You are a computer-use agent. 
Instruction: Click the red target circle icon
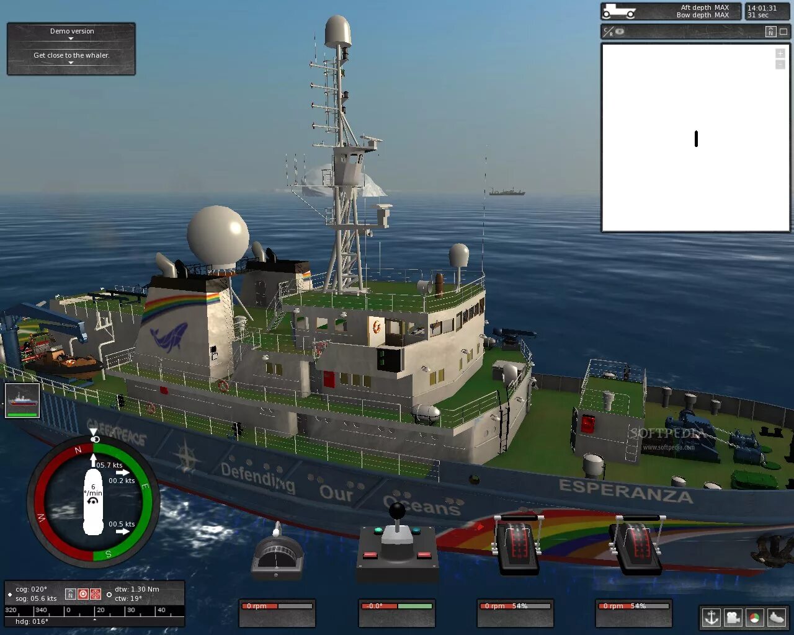click(x=83, y=594)
